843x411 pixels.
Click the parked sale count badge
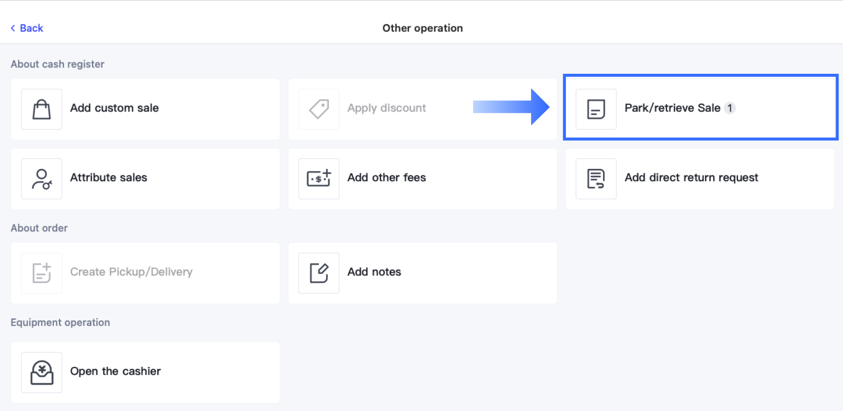coord(729,108)
